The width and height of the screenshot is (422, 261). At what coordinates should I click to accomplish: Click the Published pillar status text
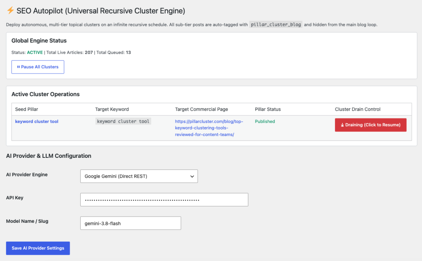tap(265, 121)
